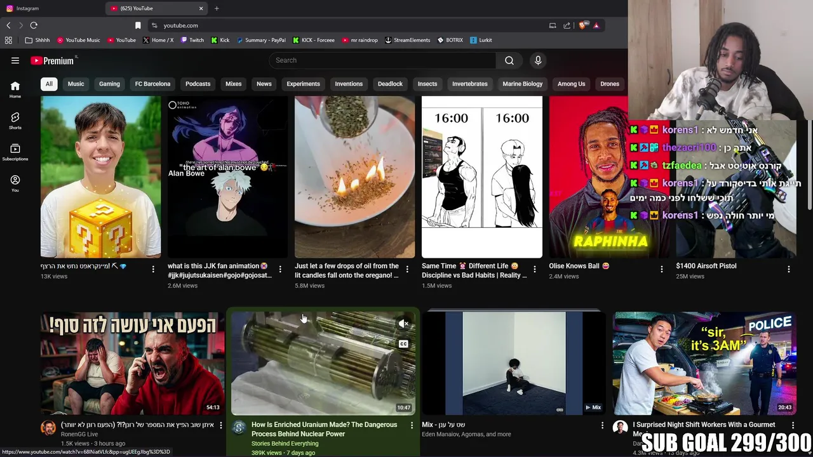Screen dimensions: 813x457
Task: Click the search magnifier button
Action: pyautogui.click(x=509, y=60)
